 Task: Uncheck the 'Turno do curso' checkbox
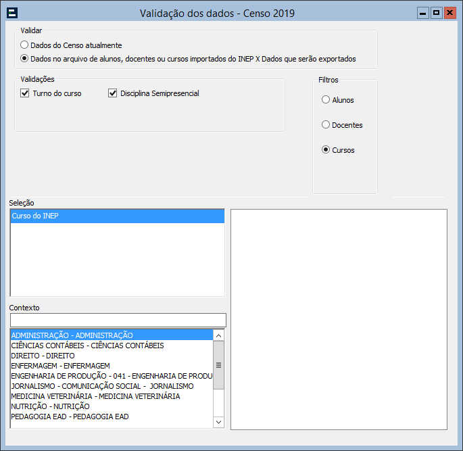[x=25, y=93]
